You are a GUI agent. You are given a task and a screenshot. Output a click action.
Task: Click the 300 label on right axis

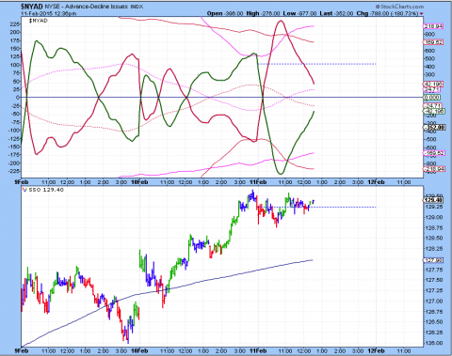[x=429, y=75]
